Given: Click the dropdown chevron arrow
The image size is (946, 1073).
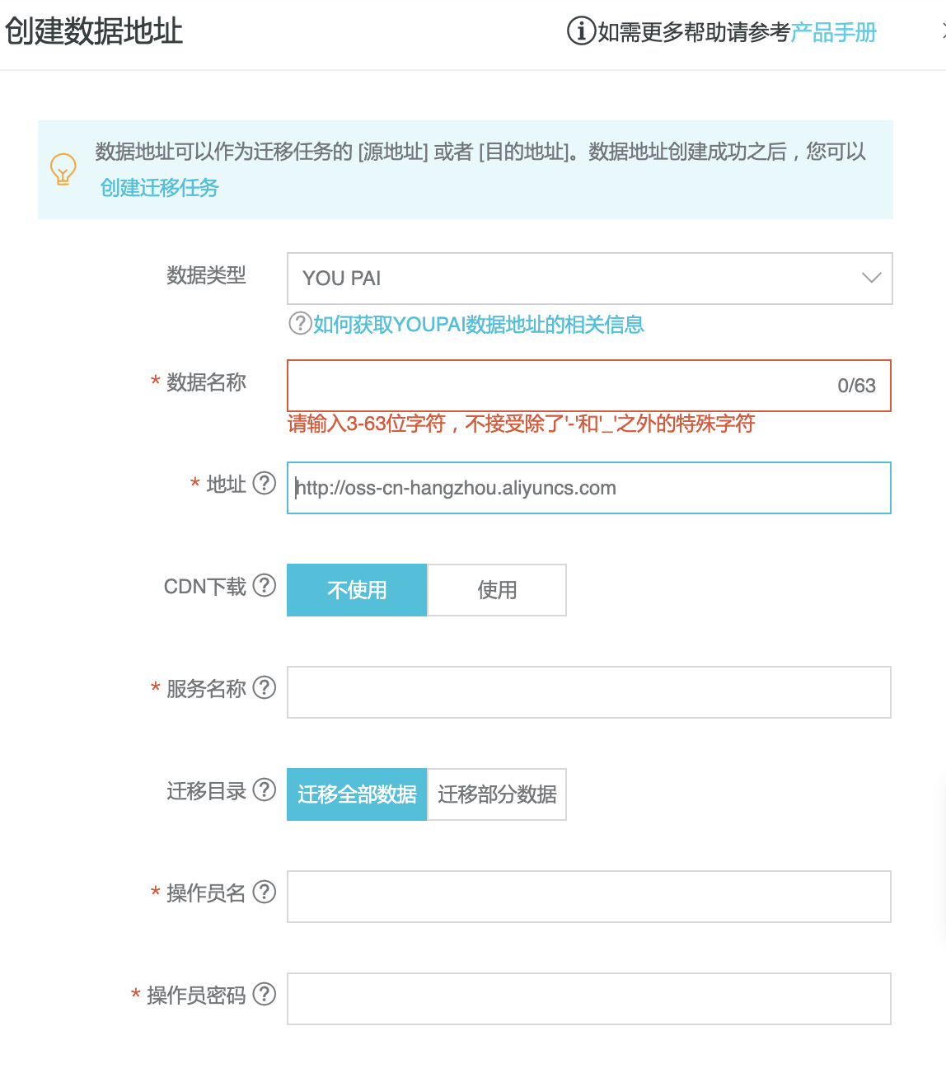Looking at the screenshot, I should (871, 279).
